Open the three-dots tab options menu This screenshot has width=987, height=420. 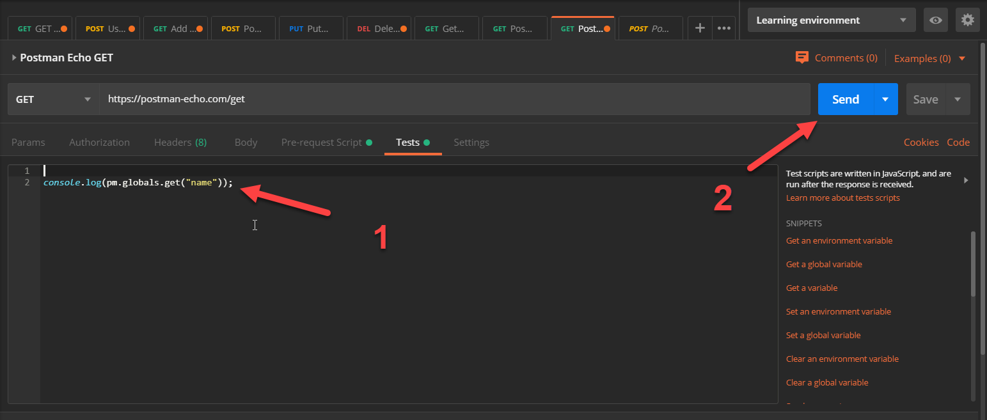coord(724,28)
